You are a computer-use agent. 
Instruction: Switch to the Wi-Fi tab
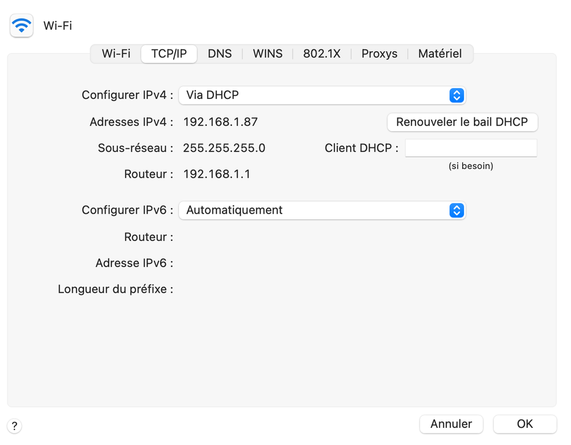(x=116, y=54)
